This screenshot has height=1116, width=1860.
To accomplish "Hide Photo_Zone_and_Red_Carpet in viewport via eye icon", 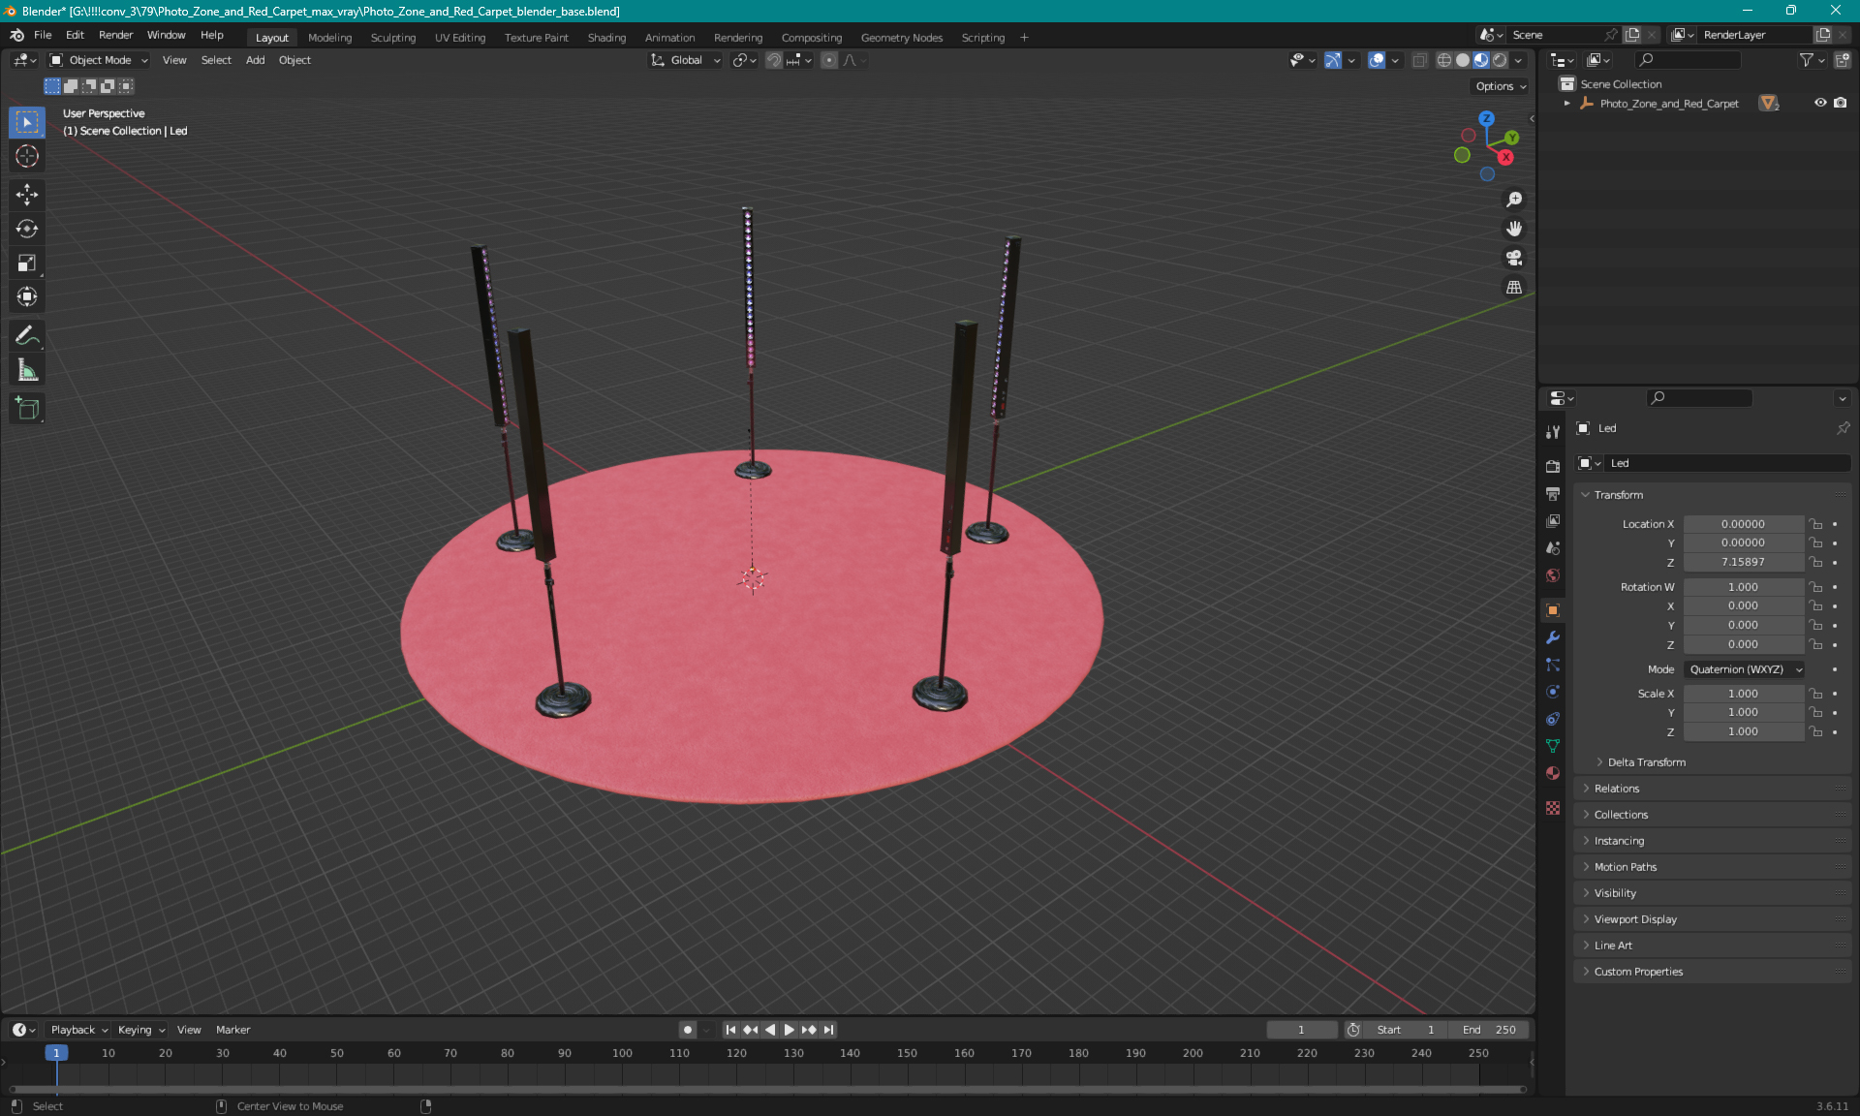I will coord(1820,103).
